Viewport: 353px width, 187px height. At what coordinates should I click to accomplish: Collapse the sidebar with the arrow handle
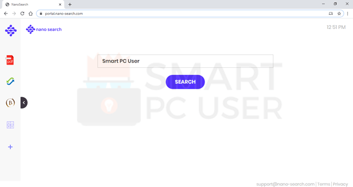pyautogui.click(x=24, y=103)
